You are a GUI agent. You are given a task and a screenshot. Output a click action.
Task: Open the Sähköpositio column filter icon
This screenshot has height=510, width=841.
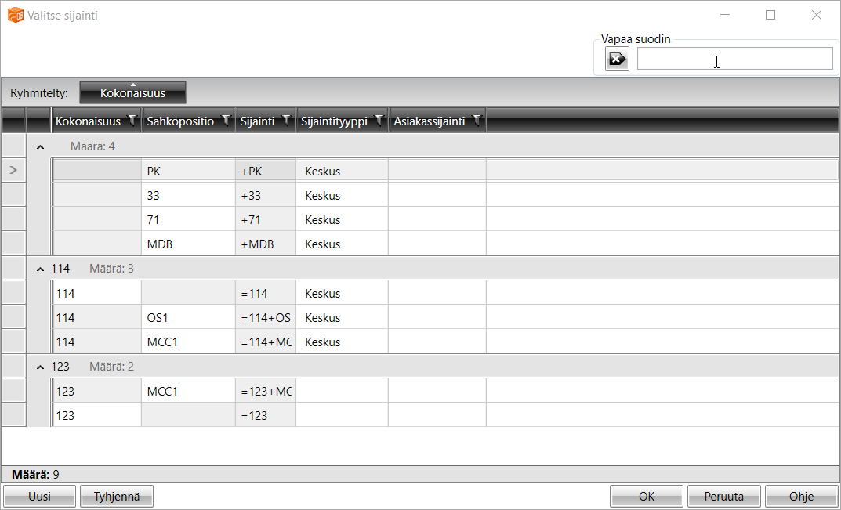227,121
